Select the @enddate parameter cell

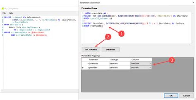(x=98, y=67)
